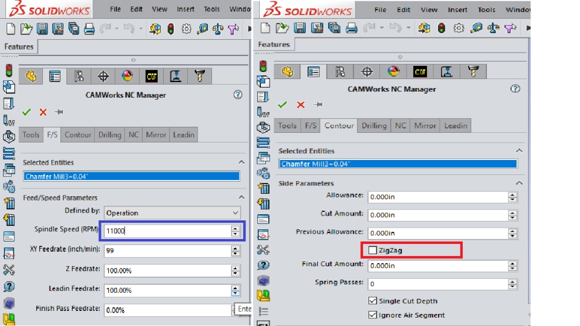This screenshot has width=580, height=326.
Task: Toggle Single Cut Depth checkbox
Action: (x=373, y=301)
